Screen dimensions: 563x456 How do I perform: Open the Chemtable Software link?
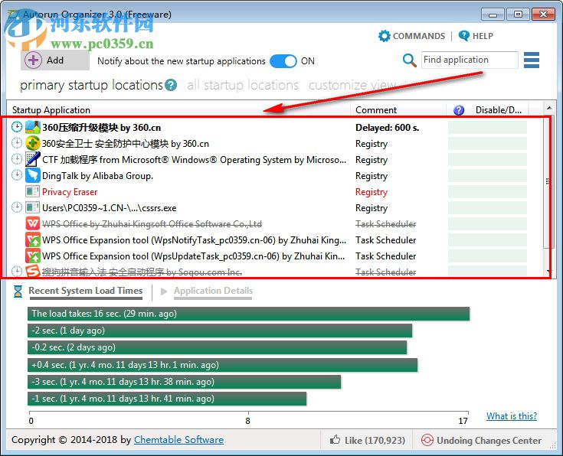[178, 439]
